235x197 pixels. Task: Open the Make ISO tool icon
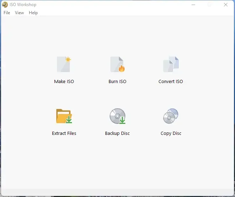64,64
